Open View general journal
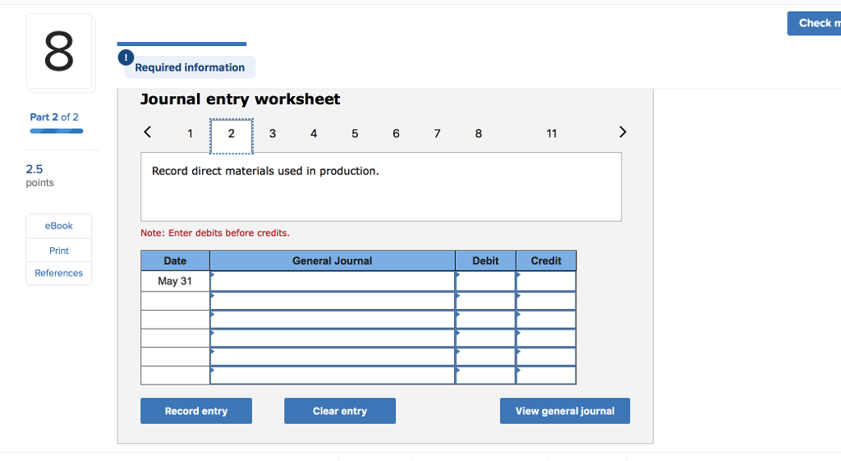Screen dimensions: 841x461 (x=565, y=411)
